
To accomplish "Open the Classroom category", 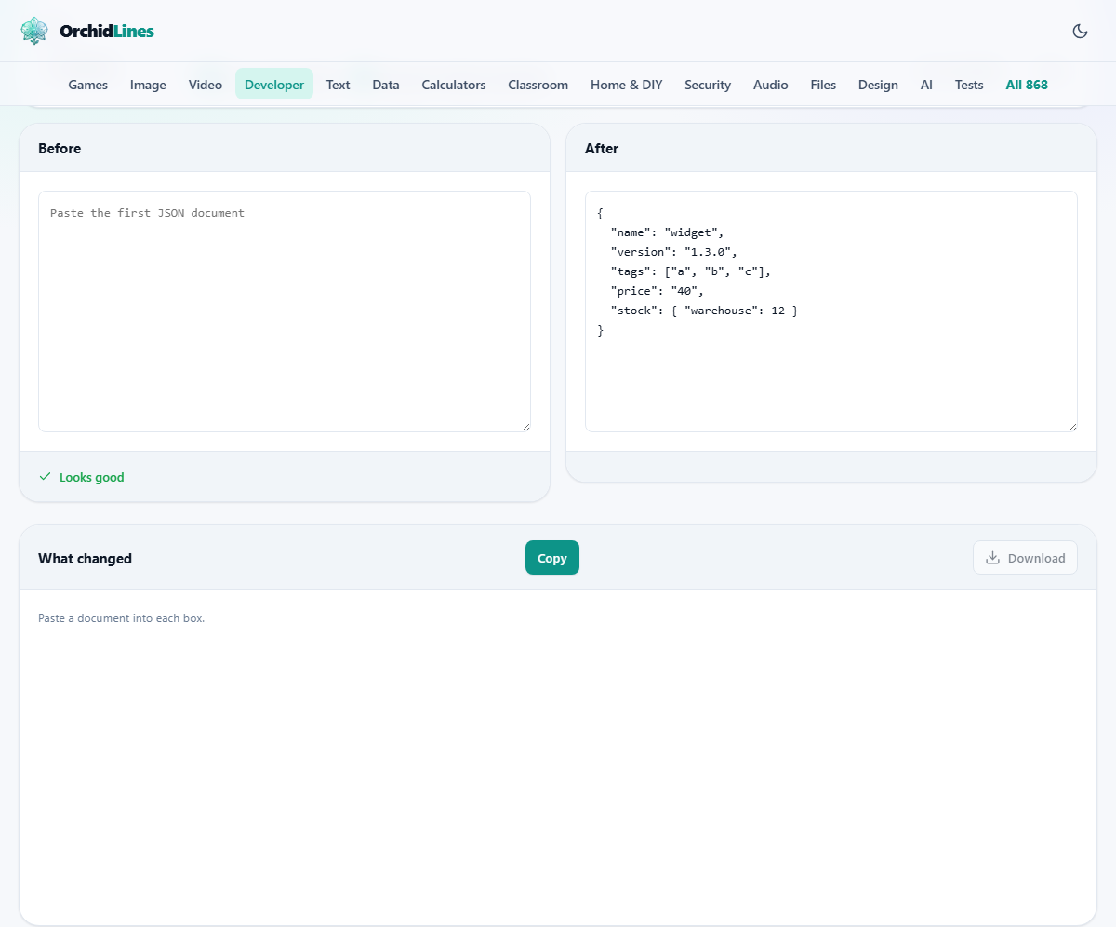I will (538, 85).
